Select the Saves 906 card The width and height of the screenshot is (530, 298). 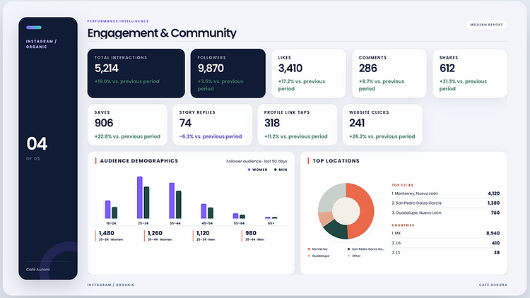127,125
